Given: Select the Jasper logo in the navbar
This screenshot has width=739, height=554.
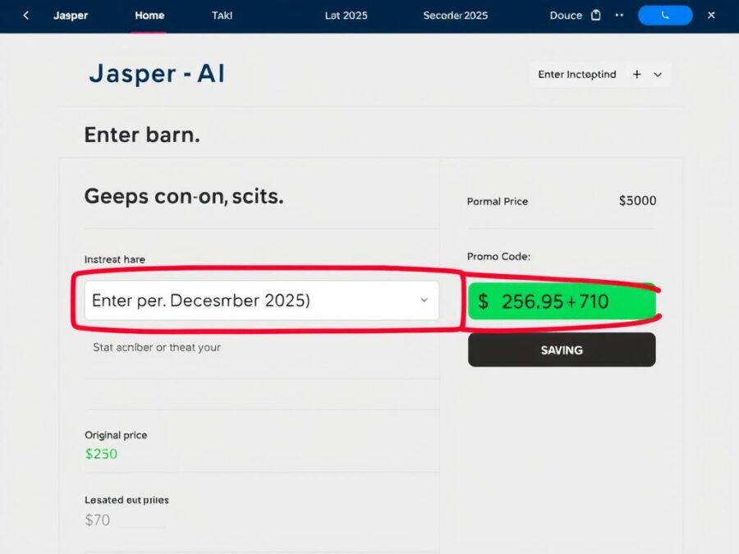Looking at the screenshot, I should [x=71, y=15].
